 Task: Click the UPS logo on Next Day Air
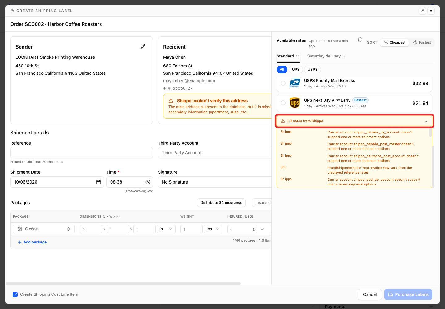point(295,103)
